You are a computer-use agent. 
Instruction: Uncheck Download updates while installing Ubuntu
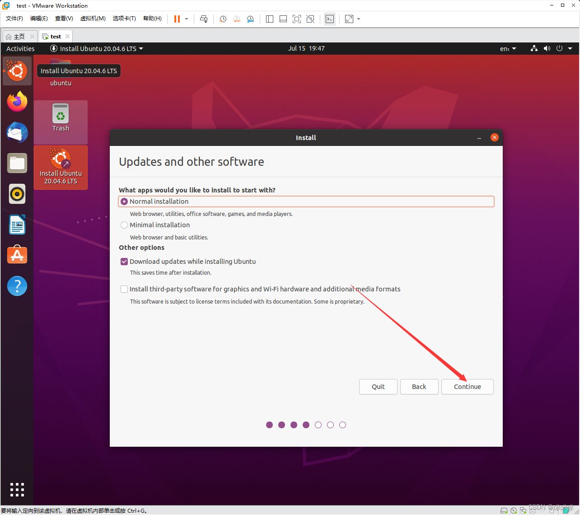point(124,262)
